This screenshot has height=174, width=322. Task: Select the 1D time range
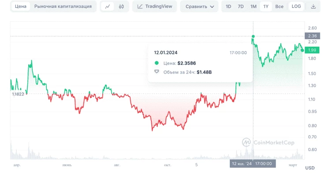pyautogui.click(x=228, y=7)
